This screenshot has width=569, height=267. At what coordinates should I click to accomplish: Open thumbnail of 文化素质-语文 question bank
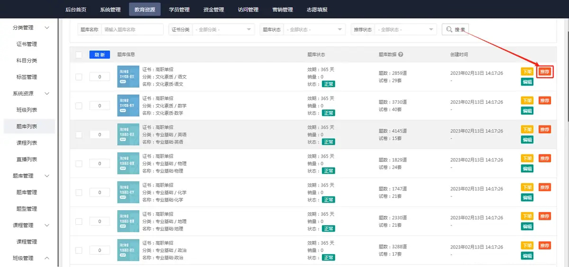[x=128, y=77]
